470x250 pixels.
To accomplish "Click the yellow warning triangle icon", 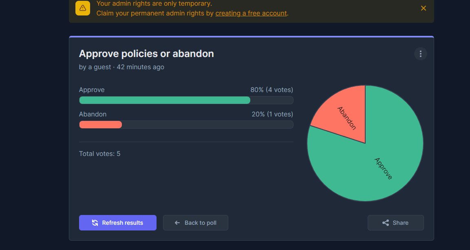I will pyautogui.click(x=83, y=8).
